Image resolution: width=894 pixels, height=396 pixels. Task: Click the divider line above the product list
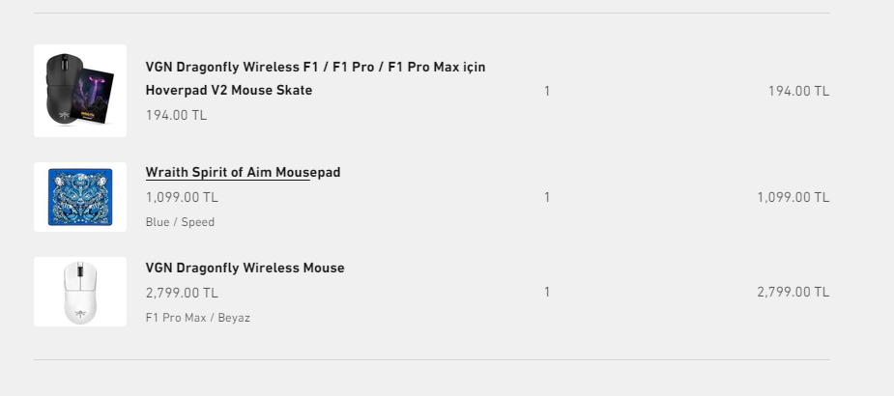[431, 14]
